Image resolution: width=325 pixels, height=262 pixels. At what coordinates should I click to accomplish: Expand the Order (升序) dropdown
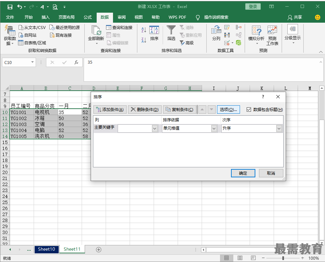279,129
